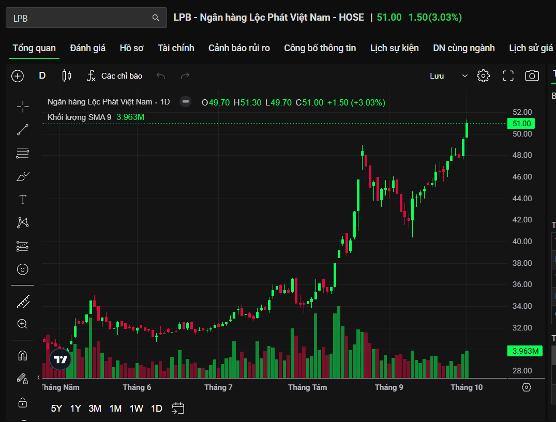
Task: Open the Cảnh báo rủi ro tab
Action: click(x=239, y=48)
